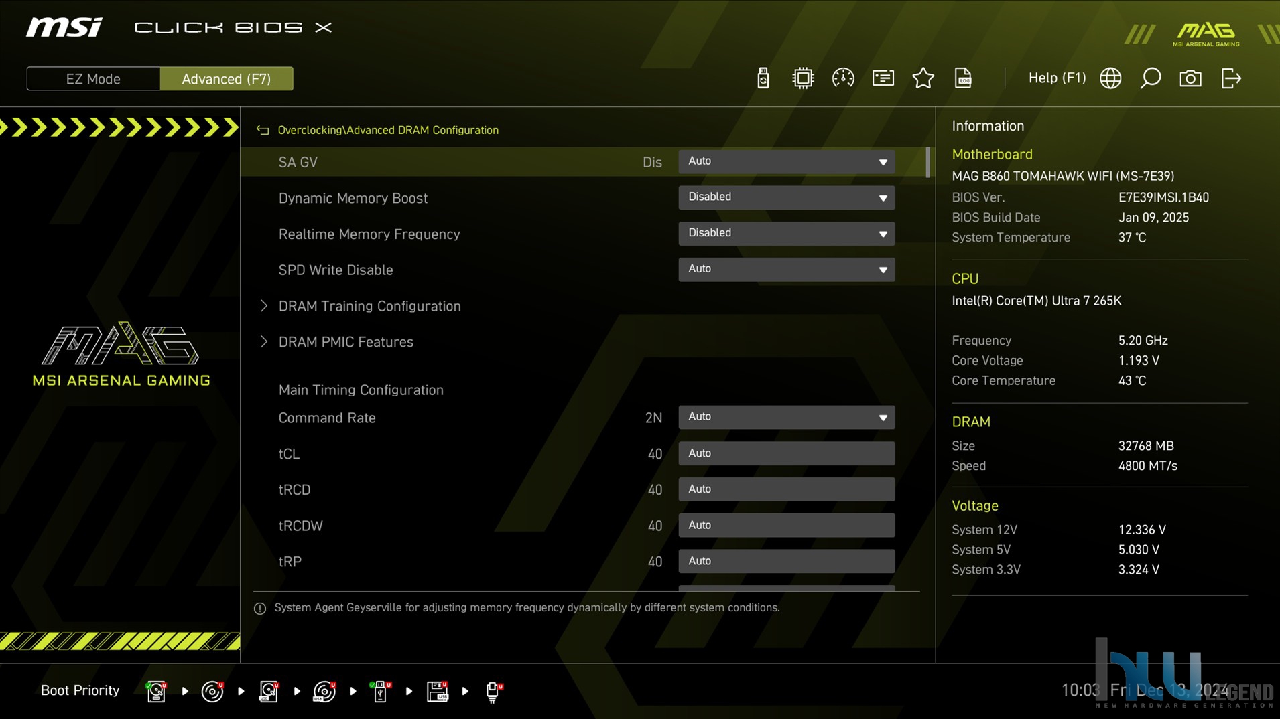The height and width of the screenshot is (719, 1280).
Task: Select the network cable boot device
Action: click(x=494, y=691)
